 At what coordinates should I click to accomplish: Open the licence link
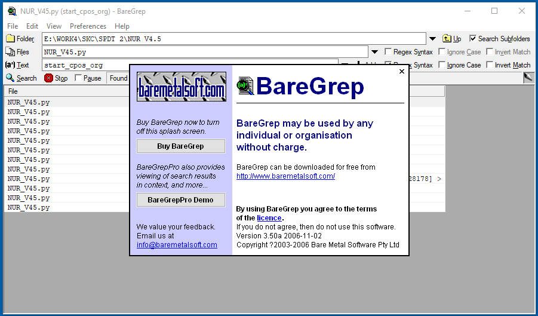pyautogui.click(x=269, y=218)
